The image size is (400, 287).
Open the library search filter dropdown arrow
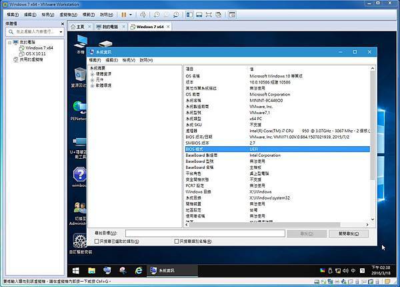coord(61,32)
